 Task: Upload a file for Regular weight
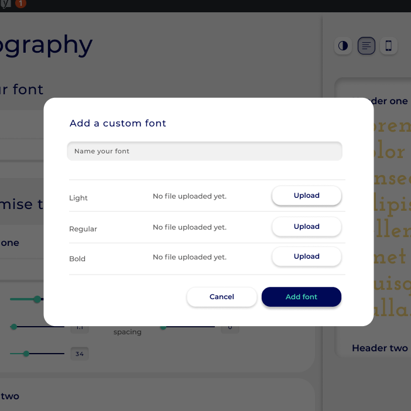[x=306, y=227]
